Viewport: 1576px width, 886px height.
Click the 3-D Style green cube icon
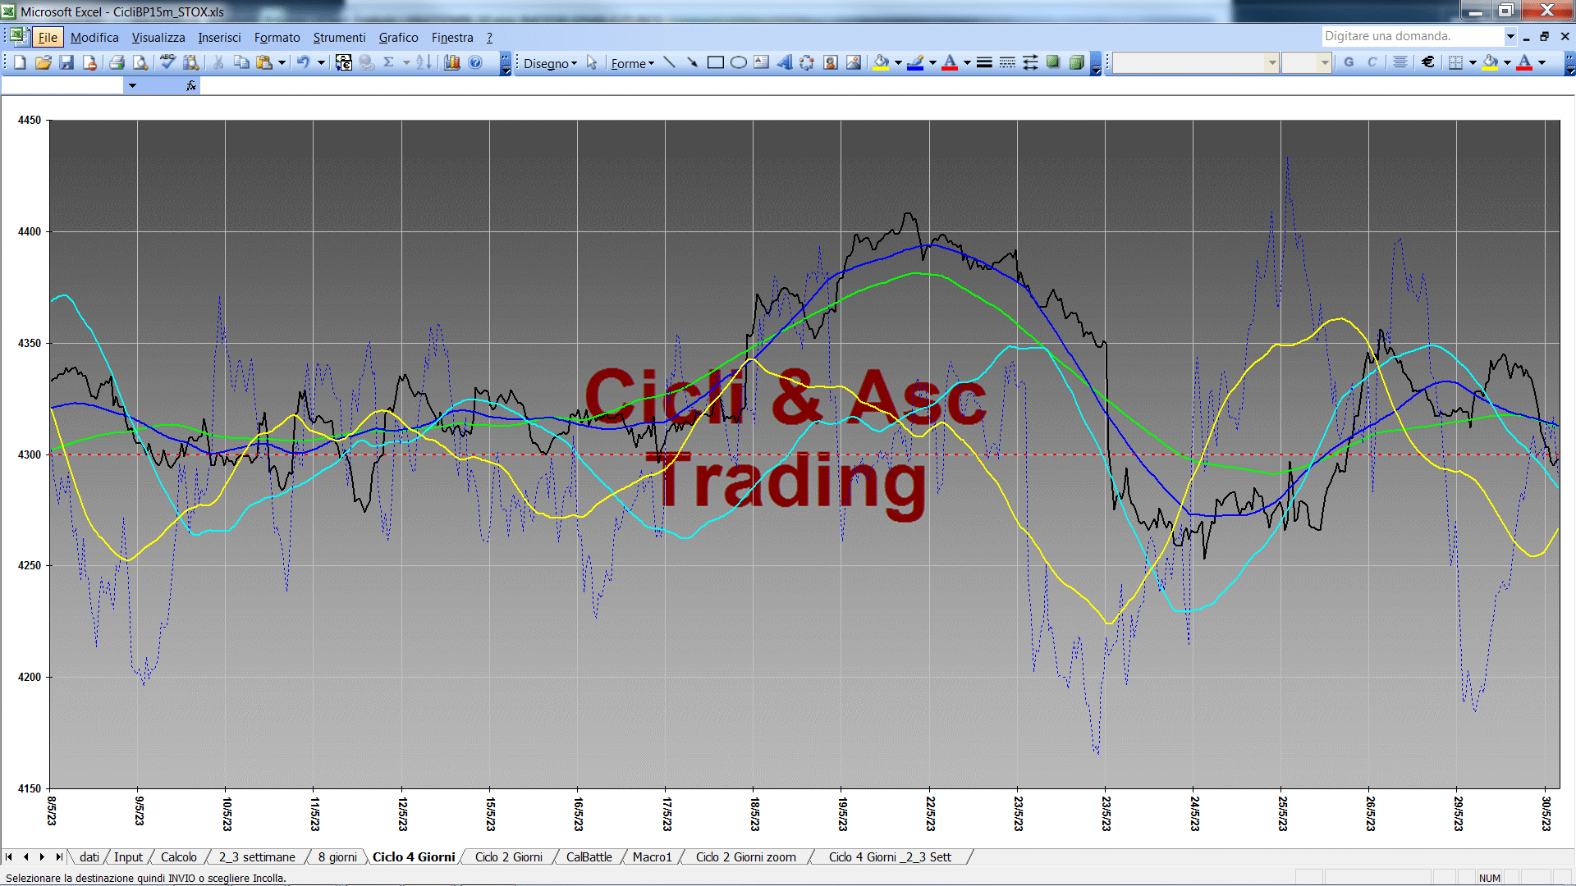coord(1077,62)
